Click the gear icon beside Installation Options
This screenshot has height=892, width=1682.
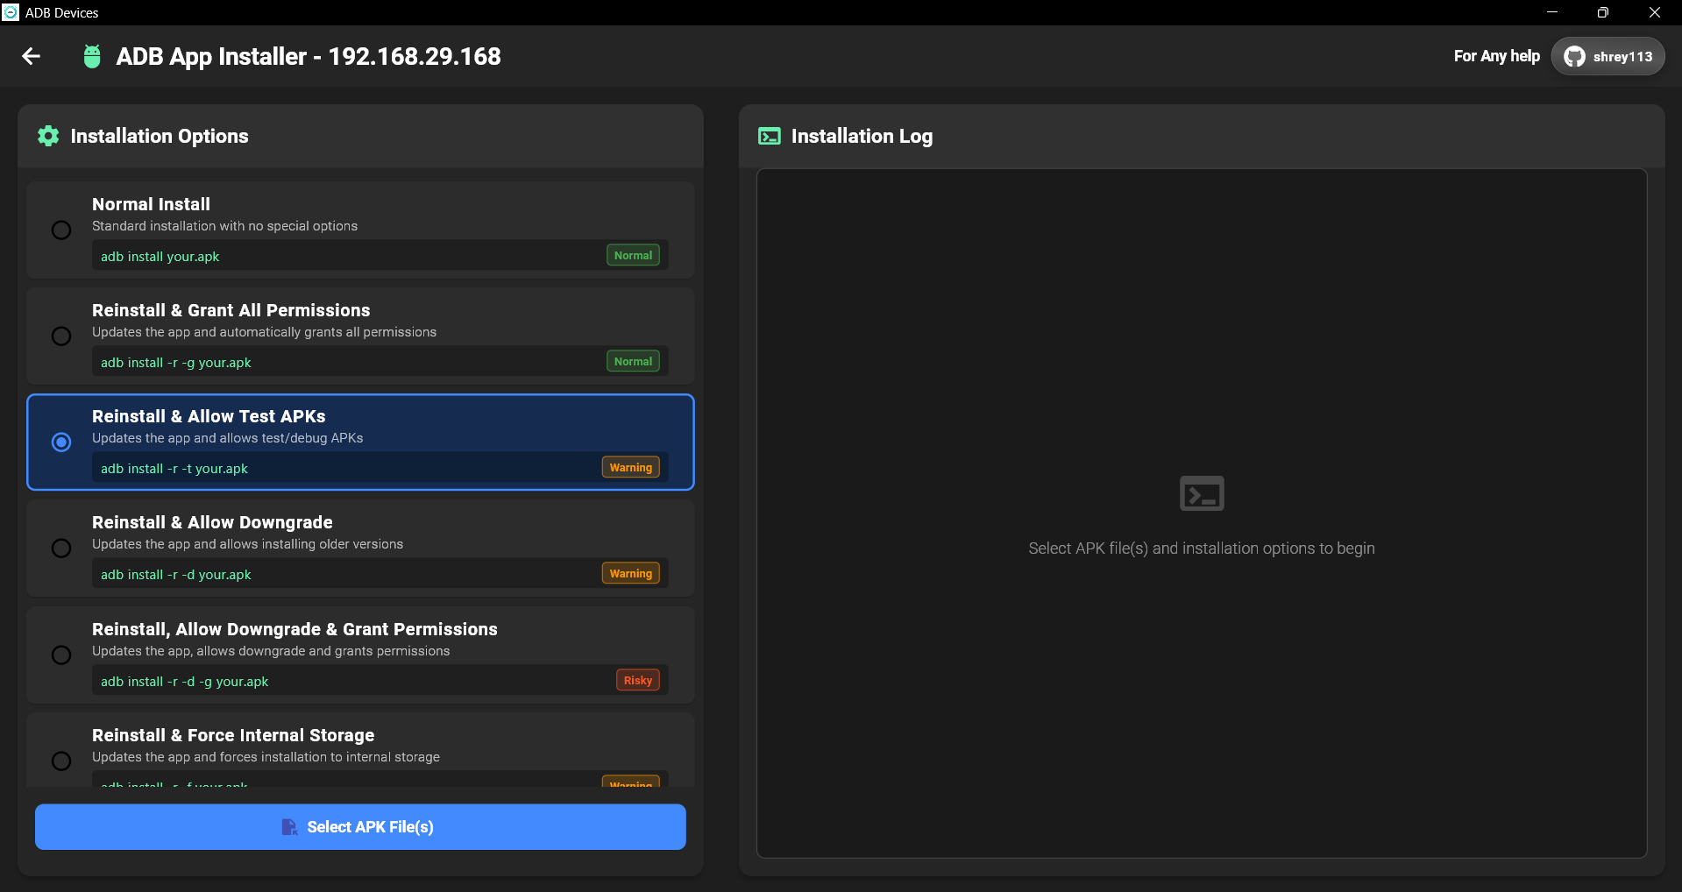click(x=48, y=136)
